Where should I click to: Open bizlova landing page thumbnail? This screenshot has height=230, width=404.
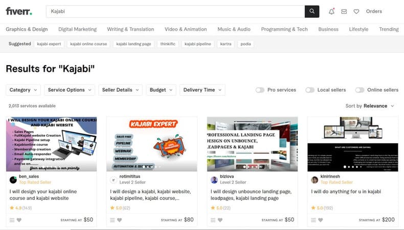pyautogui.click(x=252, y=144)
